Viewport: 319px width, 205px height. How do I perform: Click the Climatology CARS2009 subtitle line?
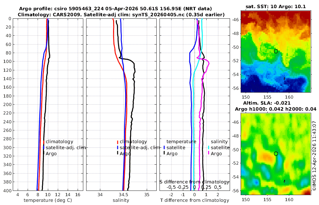point(121,14)
